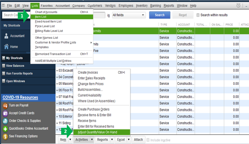Open the Help menu
Screen dimensions: 249x144
tap(193, 6)
